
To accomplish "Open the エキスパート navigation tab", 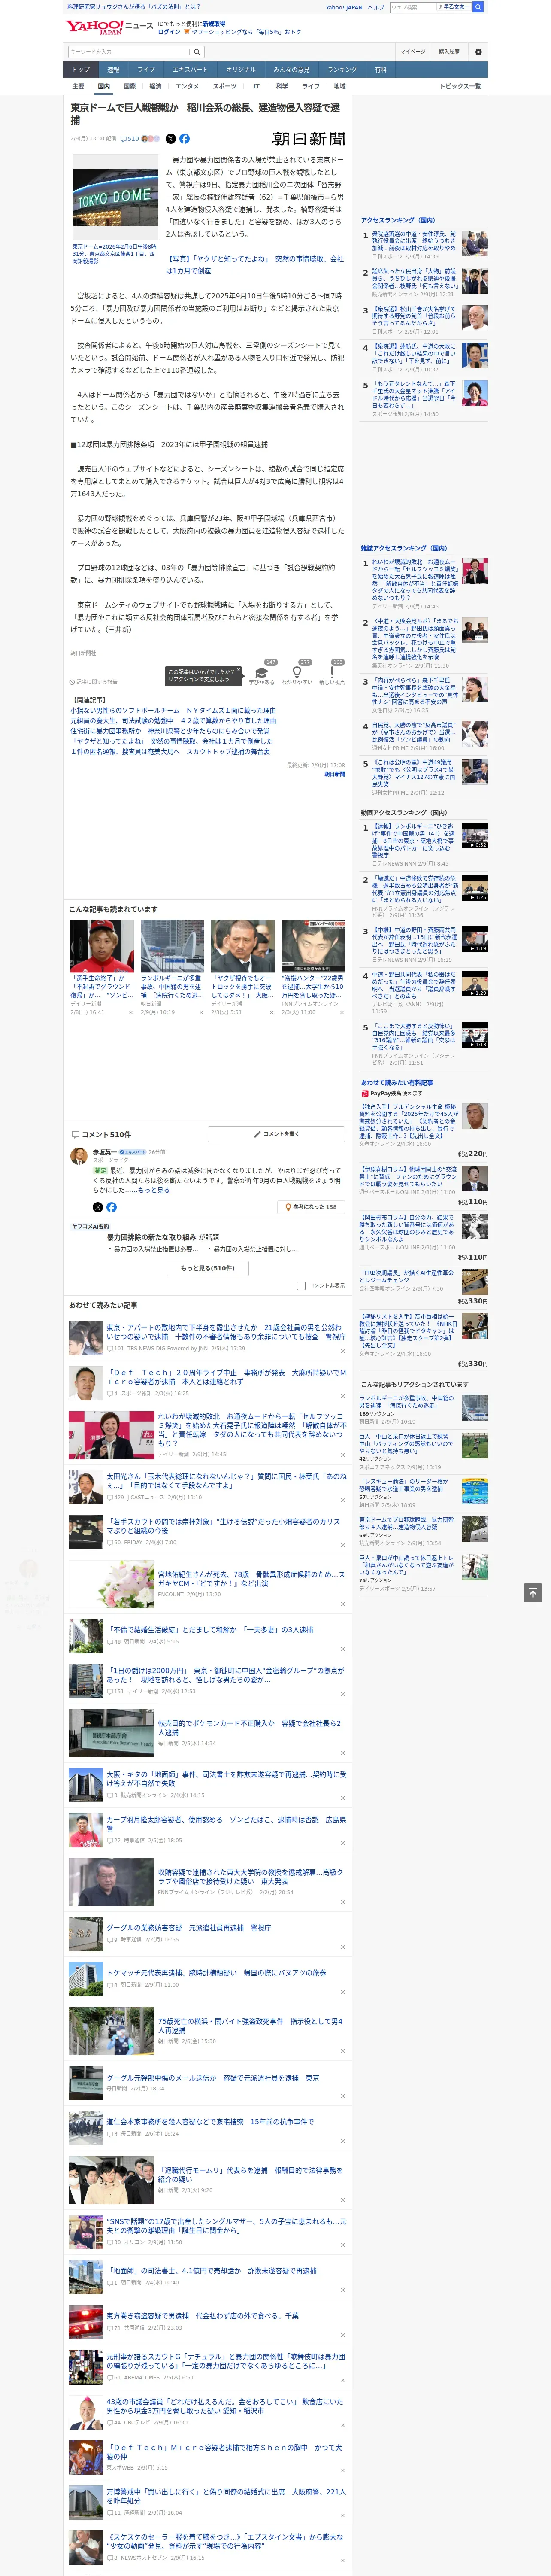I will [190, 70].
